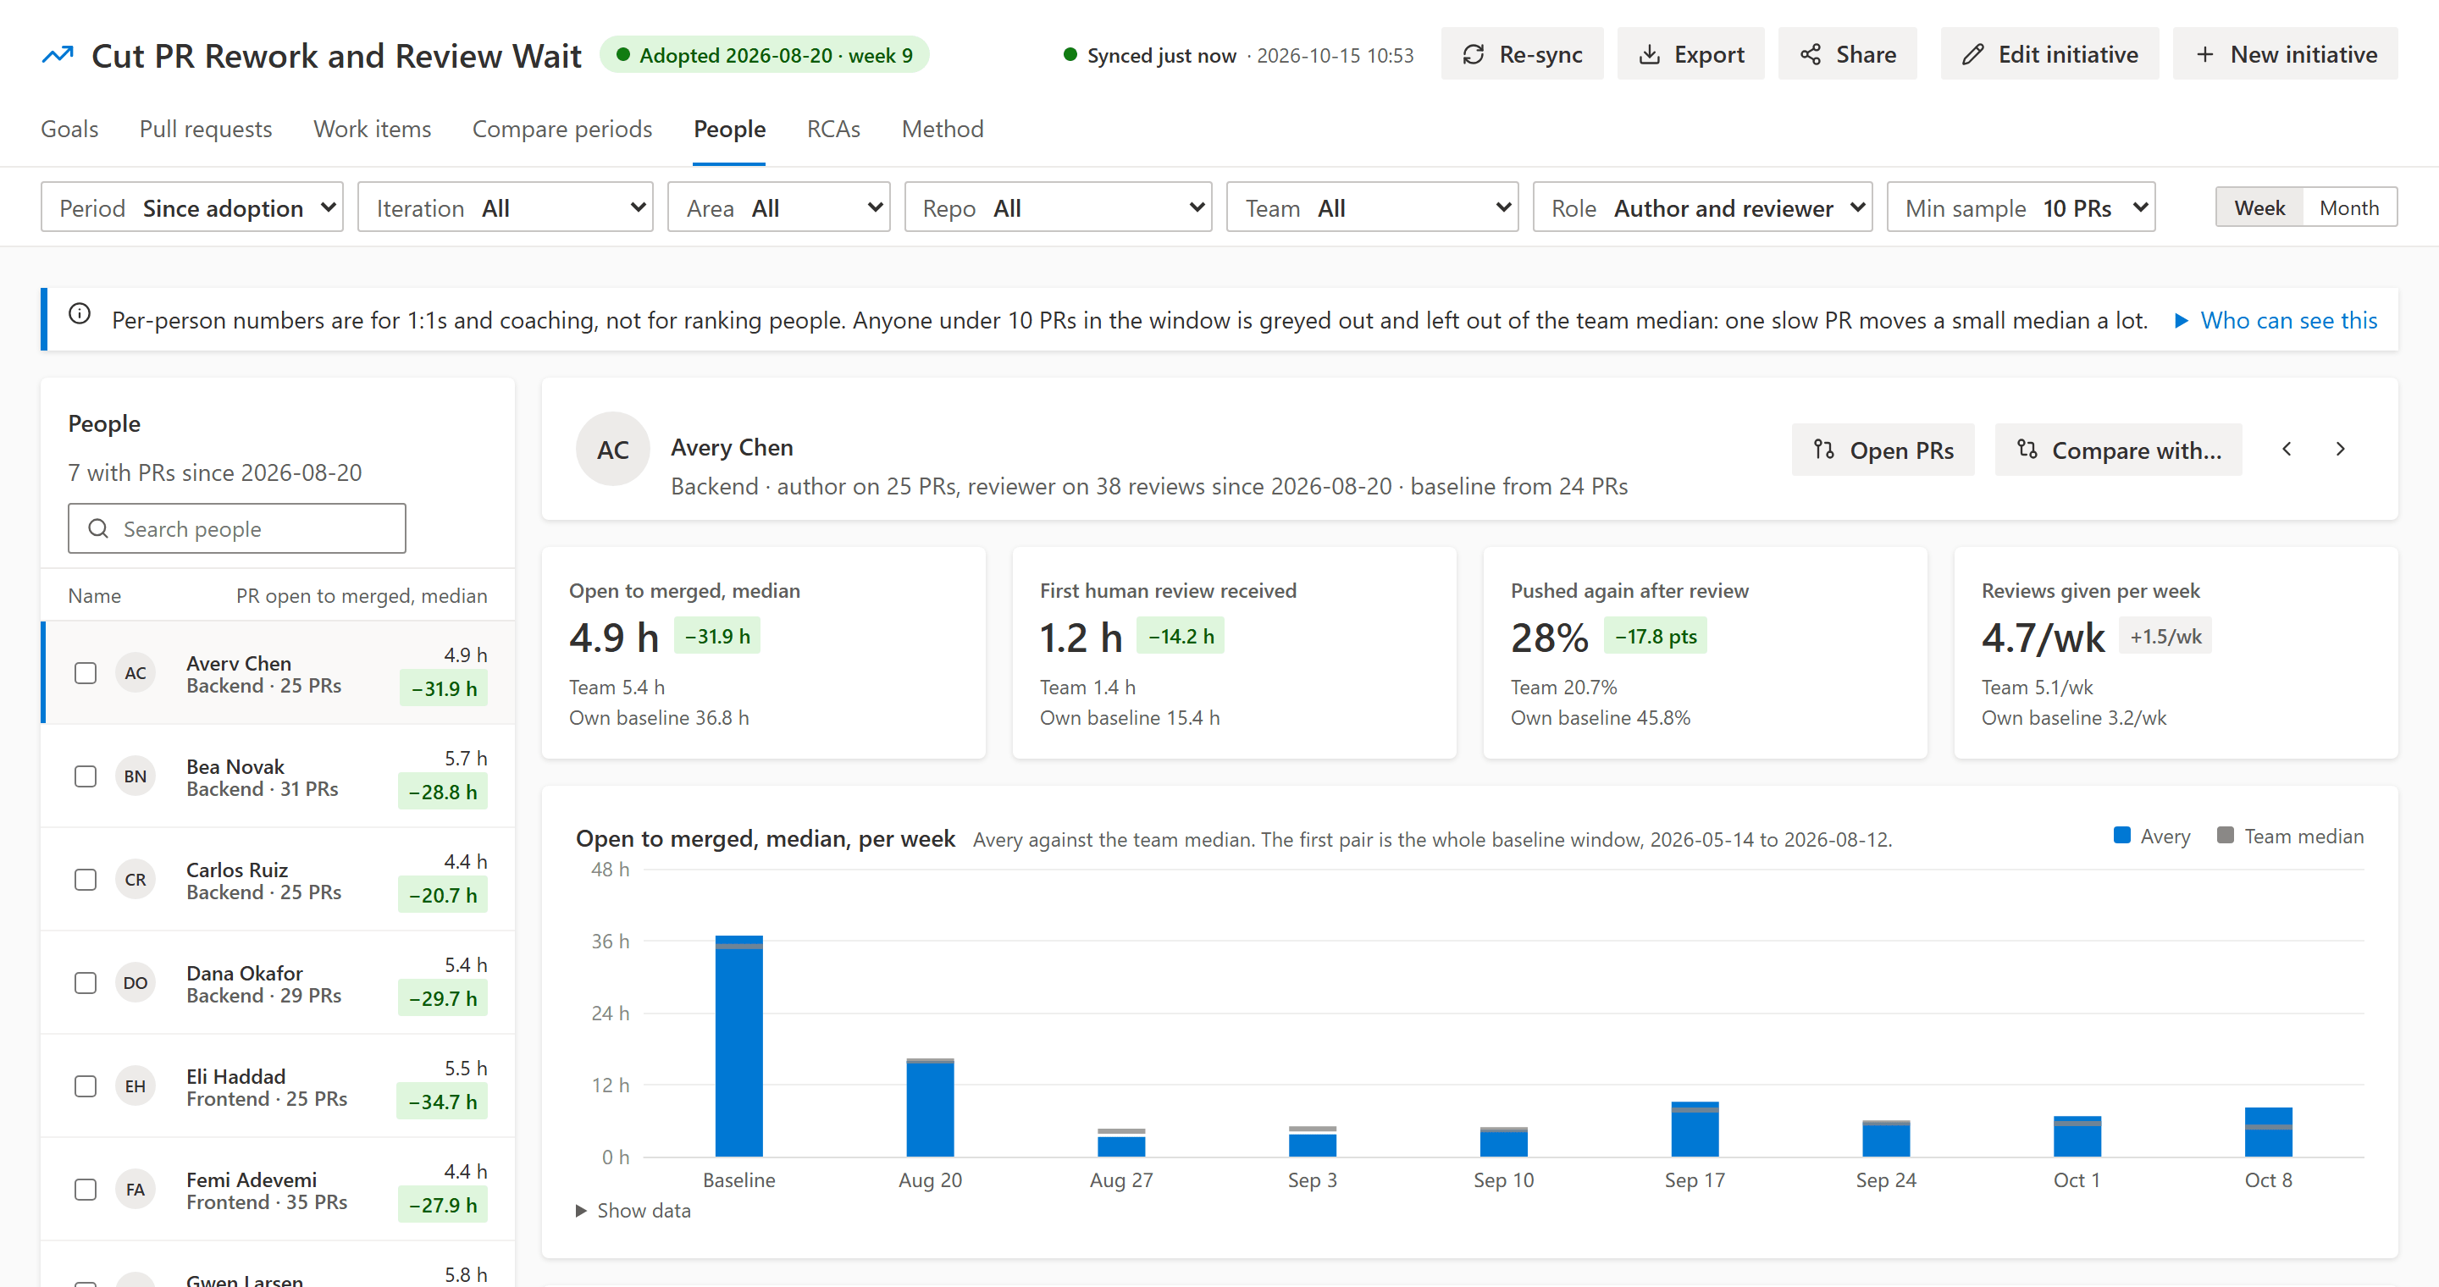The width and height of the screenshot is (2439, 1287).
Task: Click the download icon on Export
Action: (1650, 55)
